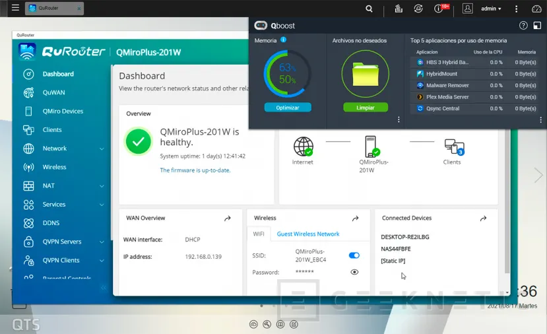
Task: Select the QuRouter taskbar tab
Action: (54, 8)
